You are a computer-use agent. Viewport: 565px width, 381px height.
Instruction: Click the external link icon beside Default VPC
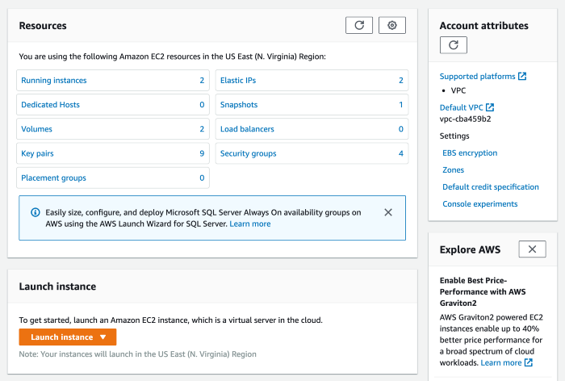pos(490,107)
